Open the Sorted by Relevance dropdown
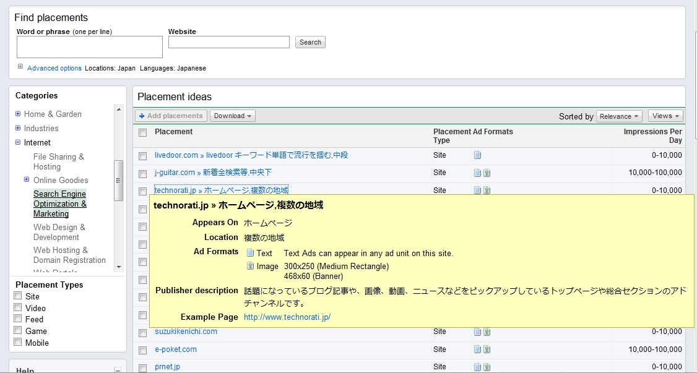The height and width of the screenshot is (373, 697). 619,116
